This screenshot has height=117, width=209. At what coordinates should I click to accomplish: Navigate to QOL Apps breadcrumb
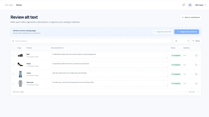tap(9, 5)
